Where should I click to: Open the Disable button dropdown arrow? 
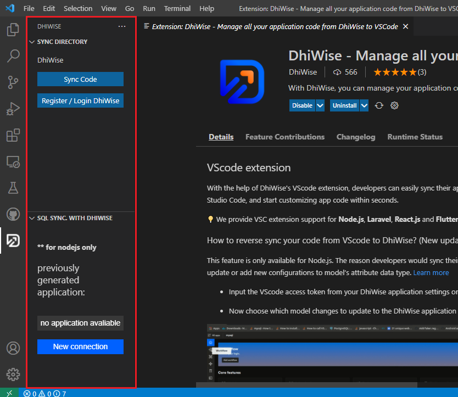click(x=320, y=105)
